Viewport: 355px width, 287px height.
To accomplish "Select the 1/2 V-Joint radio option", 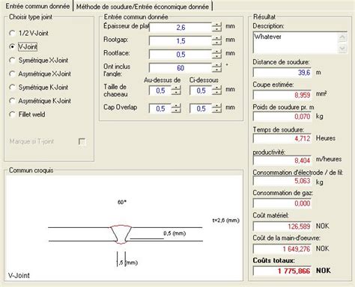I will click(28, 33).
